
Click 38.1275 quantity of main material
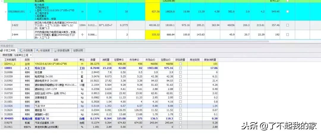pos(93,64)
